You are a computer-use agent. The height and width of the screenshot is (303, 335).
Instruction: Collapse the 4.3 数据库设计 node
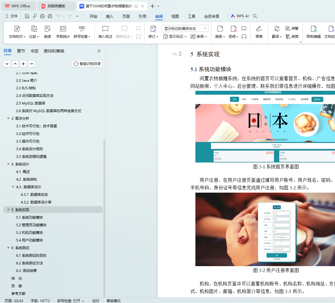13,187
